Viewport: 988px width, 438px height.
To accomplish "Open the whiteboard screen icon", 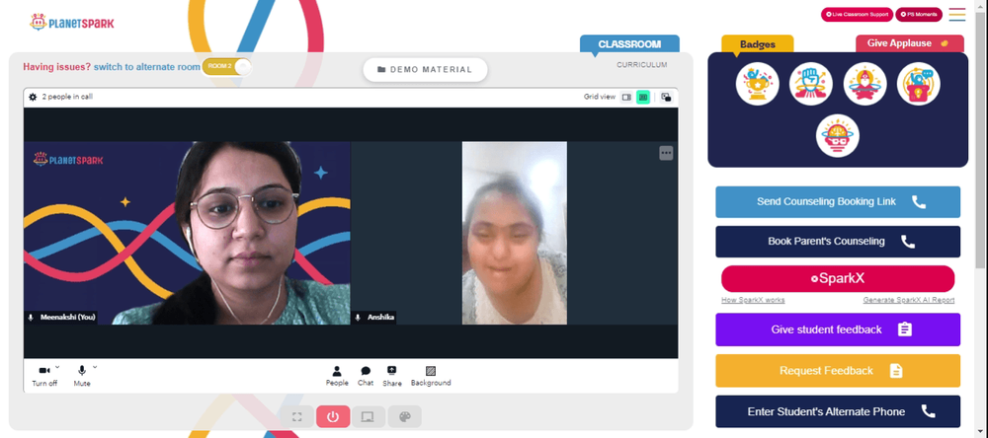I will (x=368, y=416).
